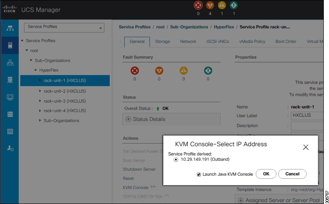Expand the rack-unit-2 (HXCLUS) node arrow
329x204 pixels.
click(40, 91)
